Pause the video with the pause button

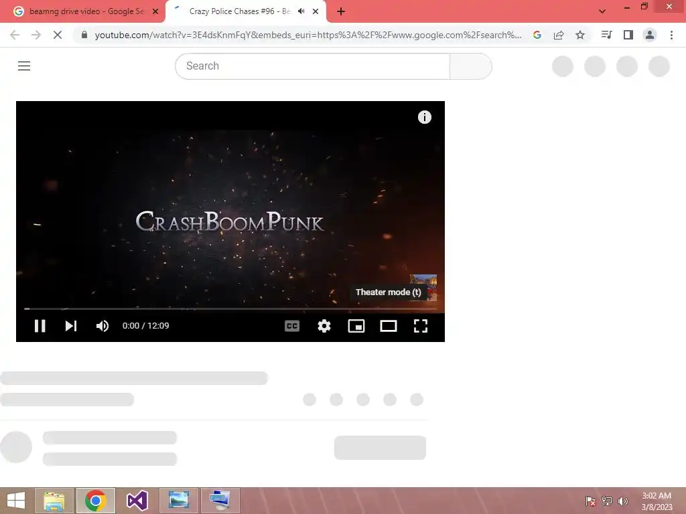tap(40, 326)
